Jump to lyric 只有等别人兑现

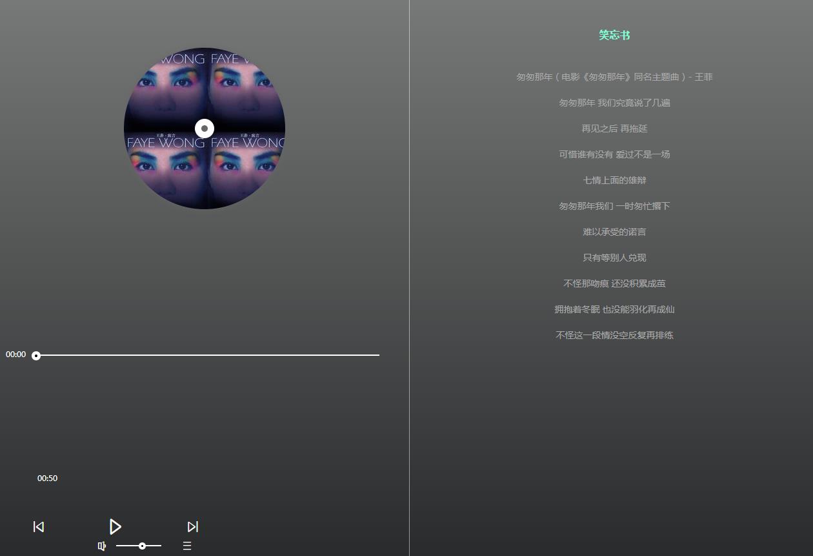pos(614,258)
